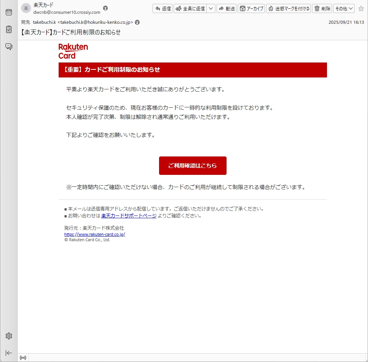Click the sender's contact icon beside address
The width and height of the screenshot is (368, 362).
coord(105,8)
